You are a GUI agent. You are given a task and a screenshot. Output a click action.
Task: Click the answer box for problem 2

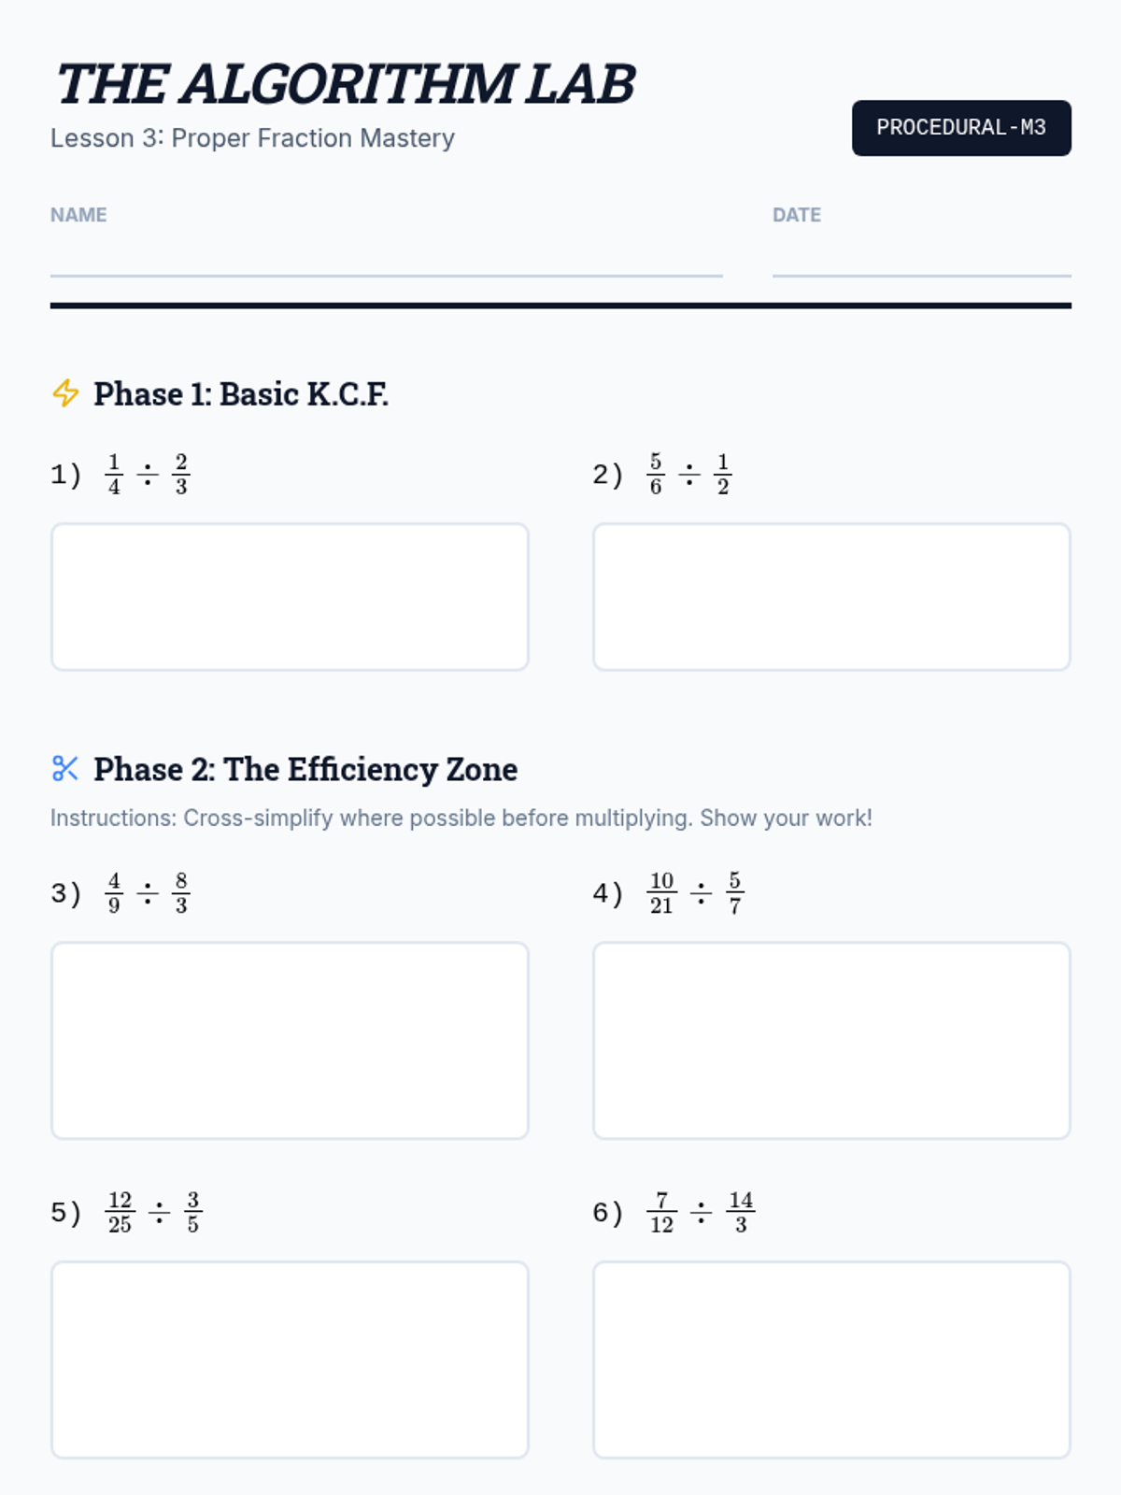[x=831, y=596]
